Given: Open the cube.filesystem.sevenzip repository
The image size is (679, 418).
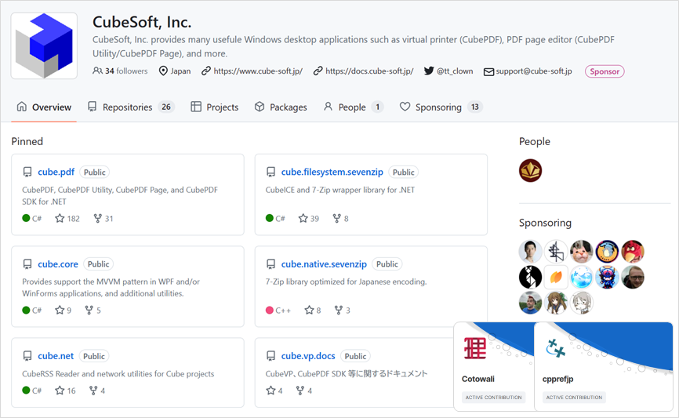Looking at the screenshot, I should (x=332, y=172).
